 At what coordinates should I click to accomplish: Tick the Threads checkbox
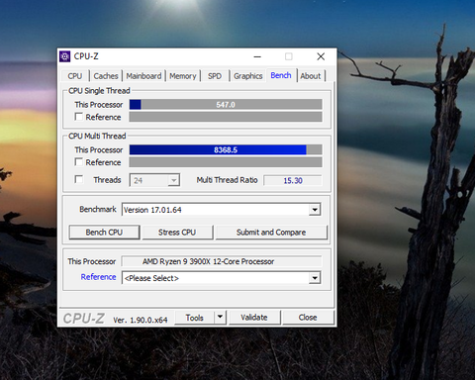click(x=79, y=179)
